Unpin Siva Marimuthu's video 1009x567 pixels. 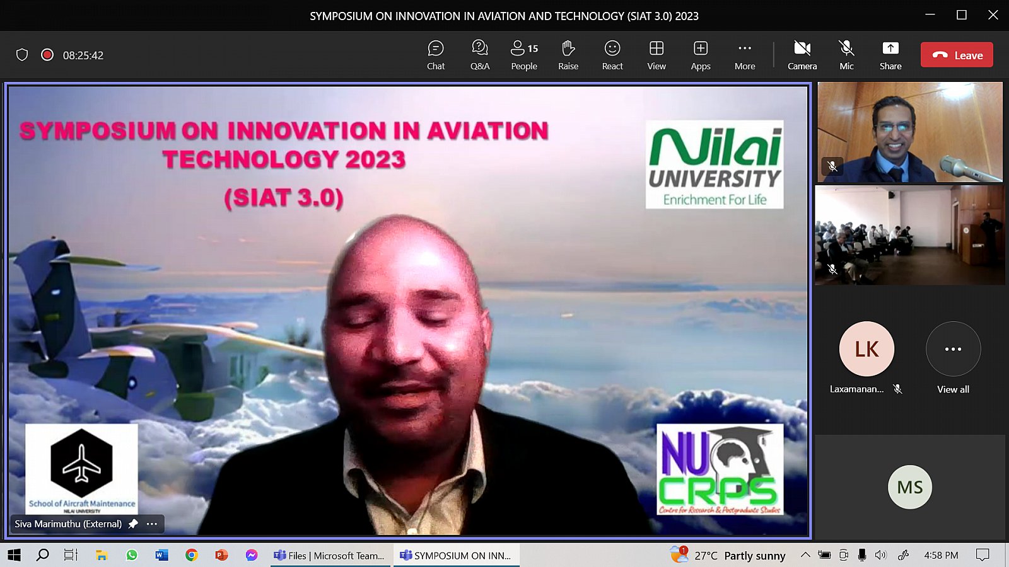click(x=133, y=524)
